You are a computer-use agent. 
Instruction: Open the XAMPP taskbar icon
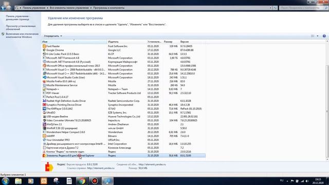pos(44,181)
